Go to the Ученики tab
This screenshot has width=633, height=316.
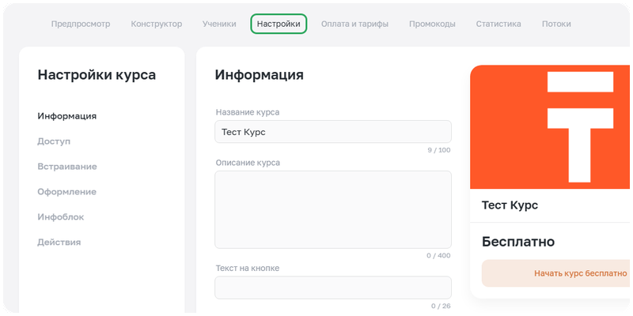pos(219,24)
